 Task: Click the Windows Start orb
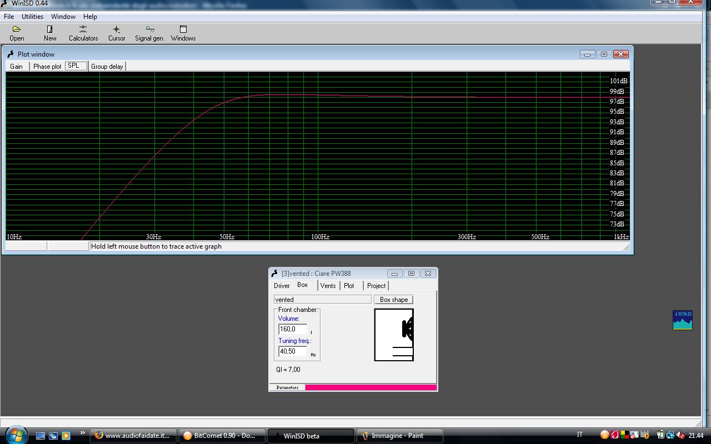pyautogui.click(x=16, y=435)
